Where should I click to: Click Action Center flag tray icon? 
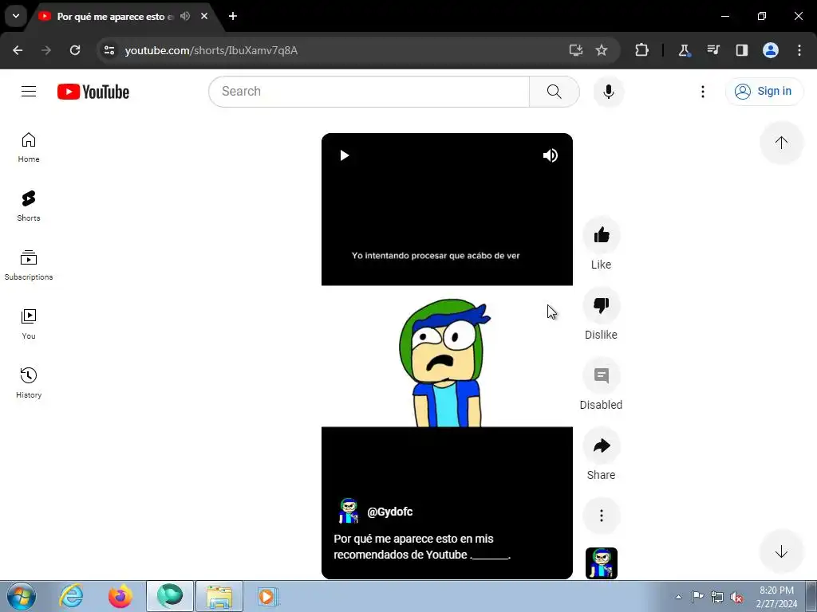coord(697,597)
